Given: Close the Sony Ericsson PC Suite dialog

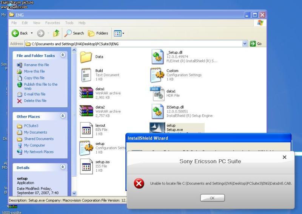Looking at the screenshot, I should tap(285, 157).
